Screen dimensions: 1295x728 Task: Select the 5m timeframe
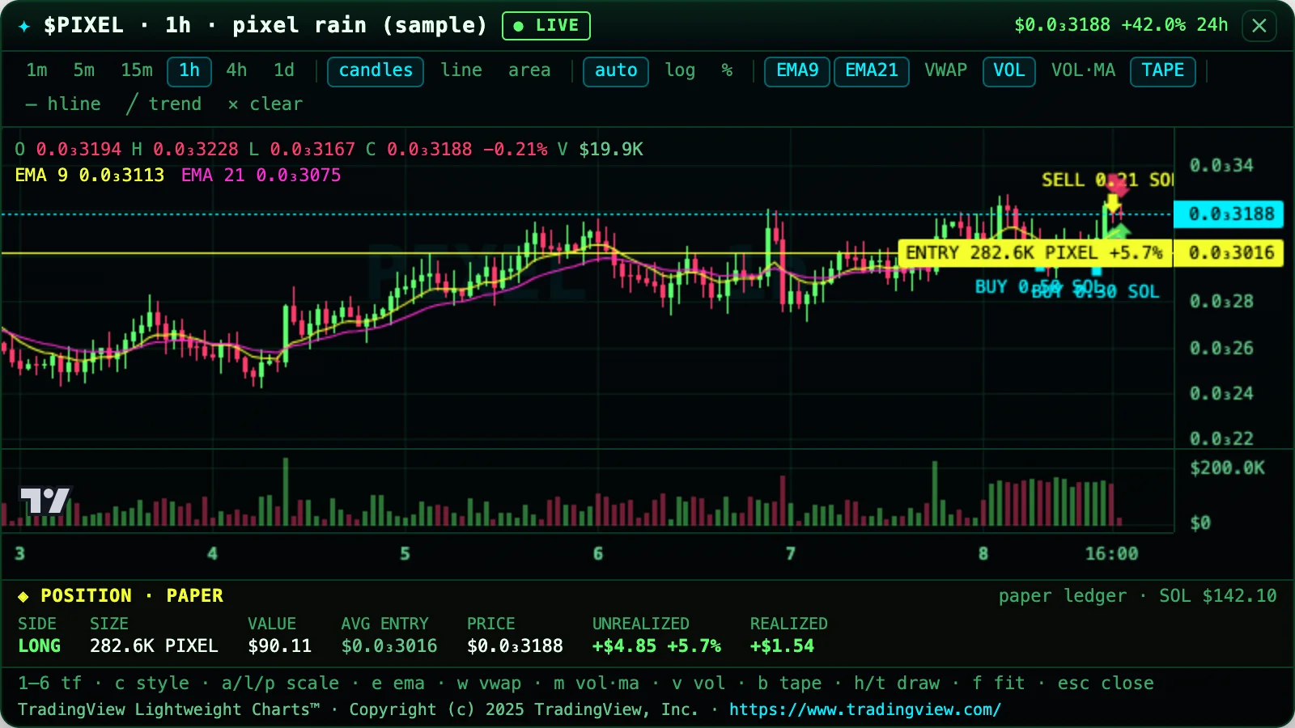(84, 70)
